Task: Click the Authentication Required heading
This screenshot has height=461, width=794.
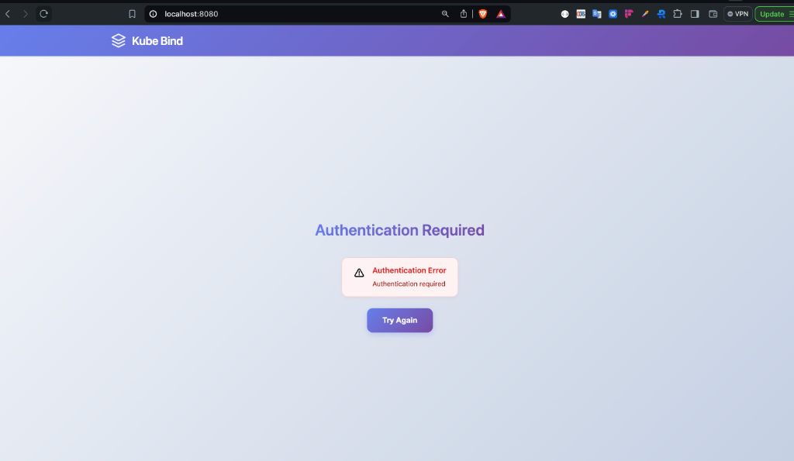Action: (399, 230)
